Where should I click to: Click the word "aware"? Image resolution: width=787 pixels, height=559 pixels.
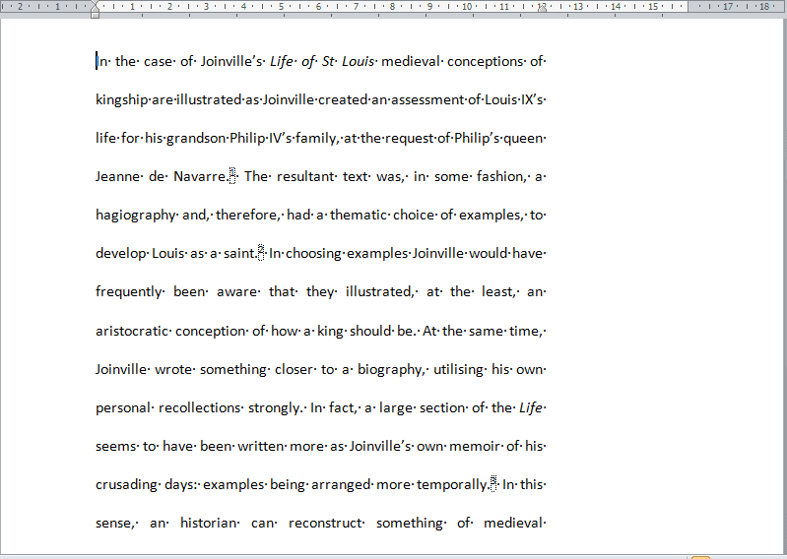coord(237,292)
